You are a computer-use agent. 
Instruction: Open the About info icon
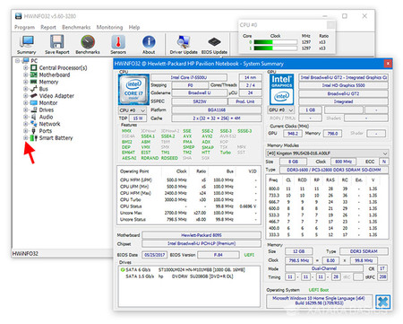point(149,42)
